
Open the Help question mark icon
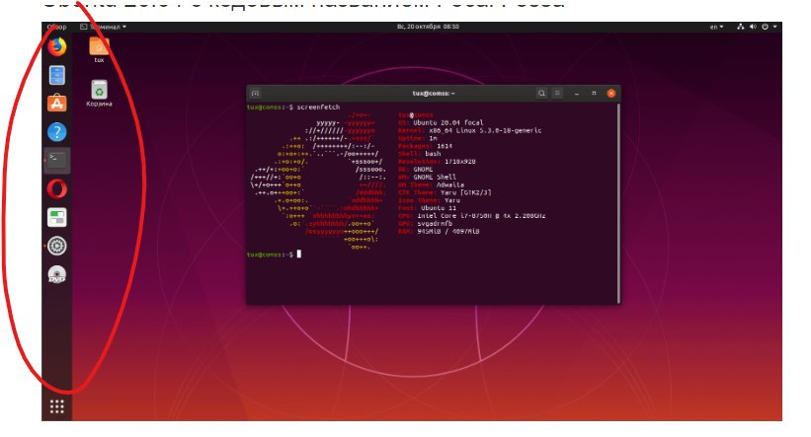click(57, 132)
